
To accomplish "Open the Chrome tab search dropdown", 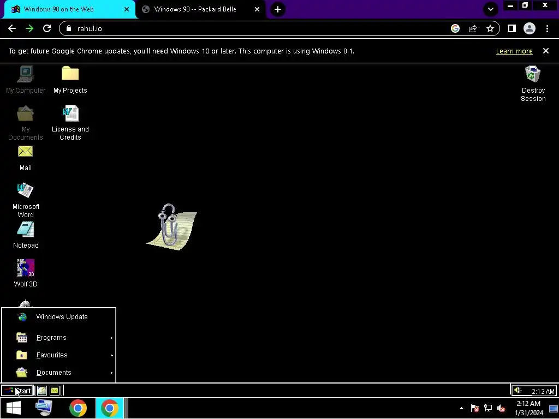I will (491, 9).
